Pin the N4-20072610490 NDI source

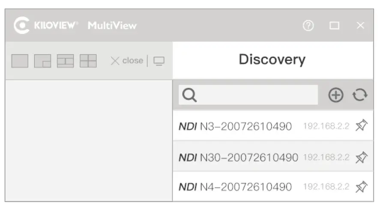click(x=362, y=187)
